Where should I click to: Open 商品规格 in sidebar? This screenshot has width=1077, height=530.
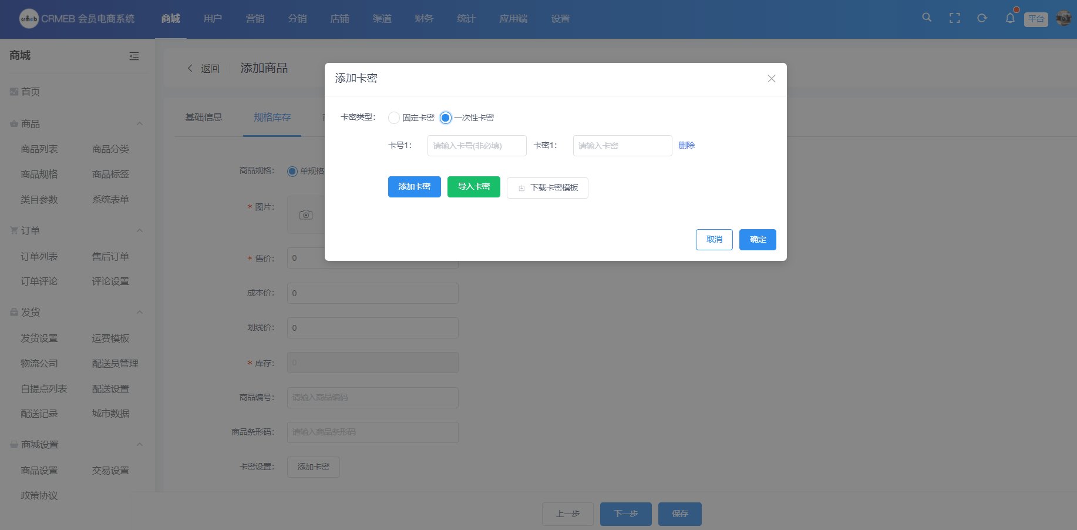click(39, 175)
